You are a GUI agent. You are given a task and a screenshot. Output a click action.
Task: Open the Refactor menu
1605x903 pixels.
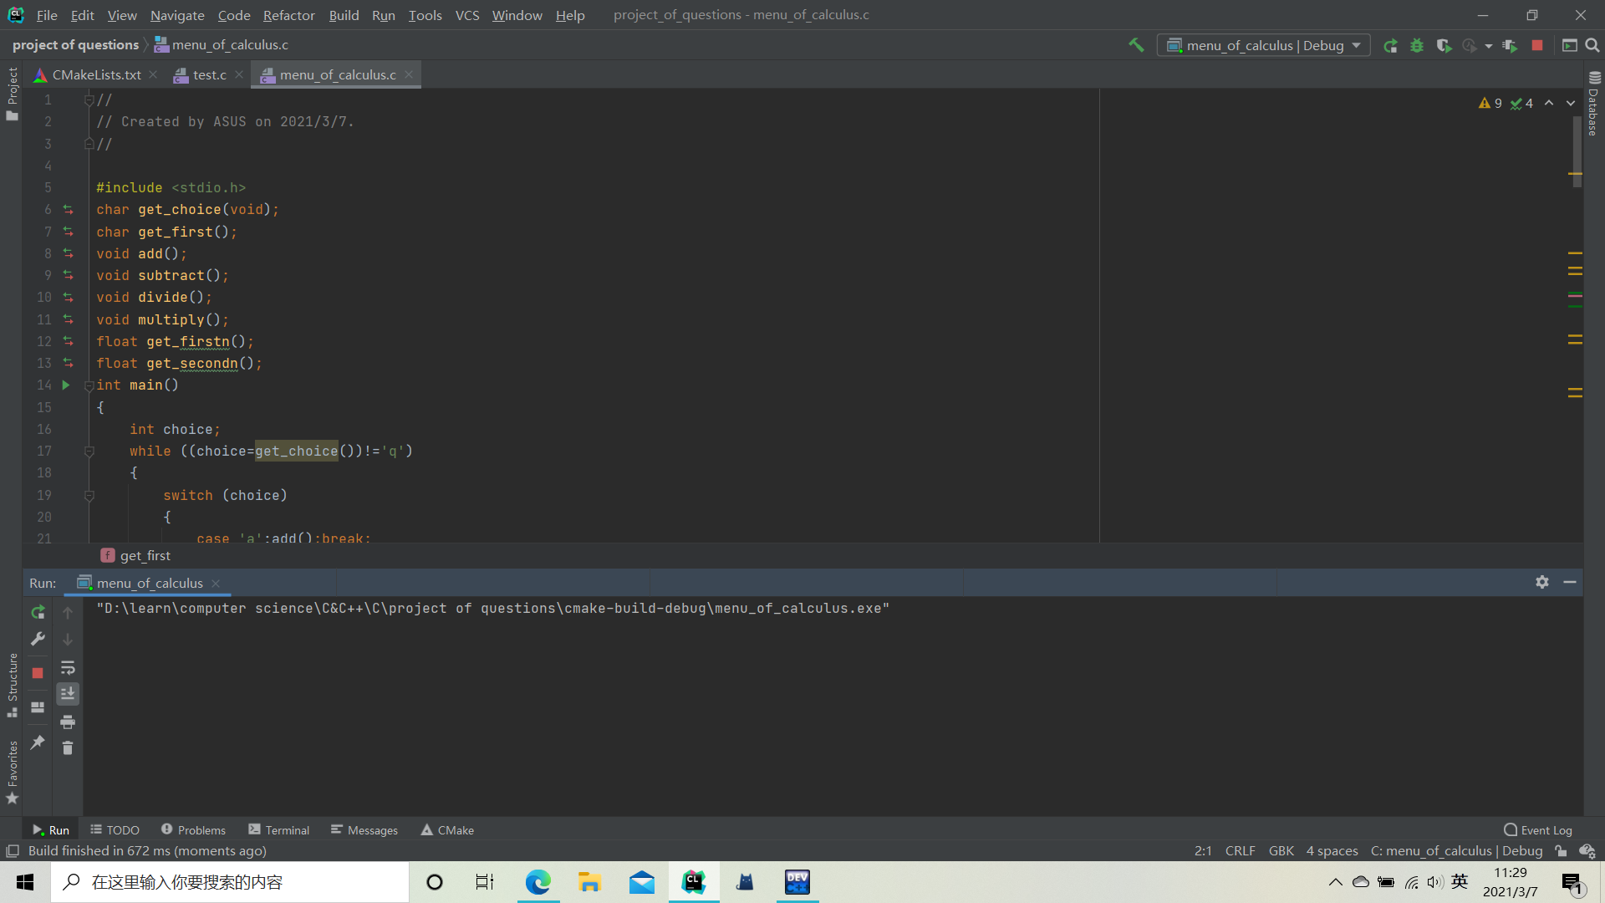click(x=288, y=15)
